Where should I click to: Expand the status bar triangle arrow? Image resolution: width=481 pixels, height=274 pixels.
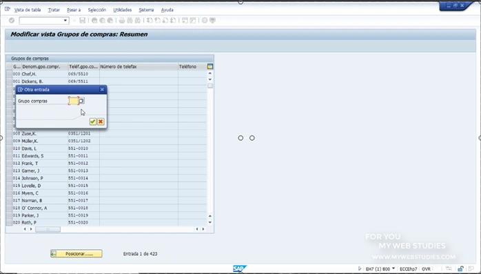360,268
